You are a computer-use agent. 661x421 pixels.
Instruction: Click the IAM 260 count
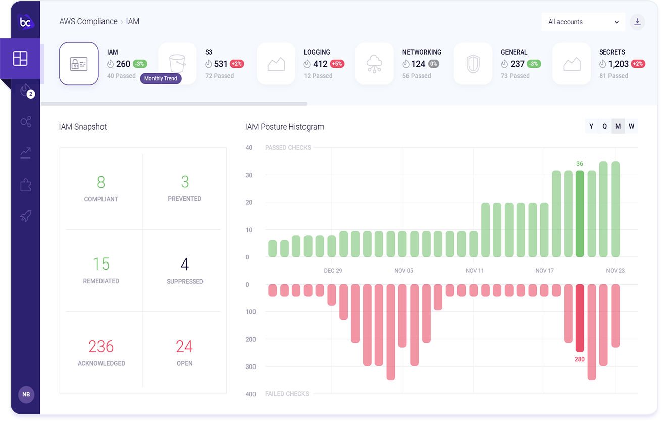pos(123,64)
